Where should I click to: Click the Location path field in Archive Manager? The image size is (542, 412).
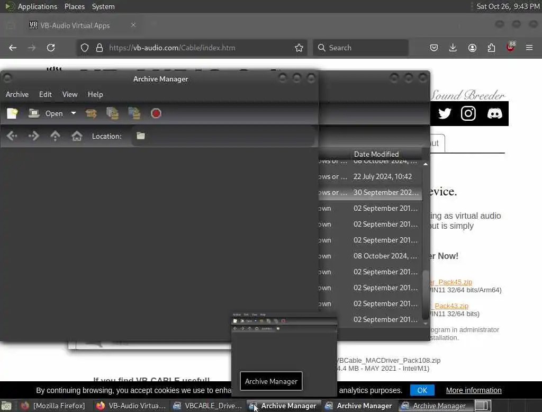223,136
